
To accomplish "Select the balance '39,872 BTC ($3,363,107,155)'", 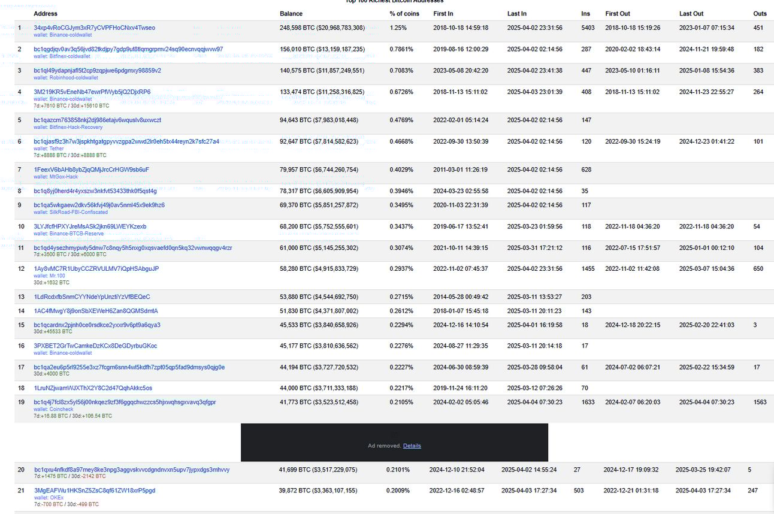I will 318,490.
